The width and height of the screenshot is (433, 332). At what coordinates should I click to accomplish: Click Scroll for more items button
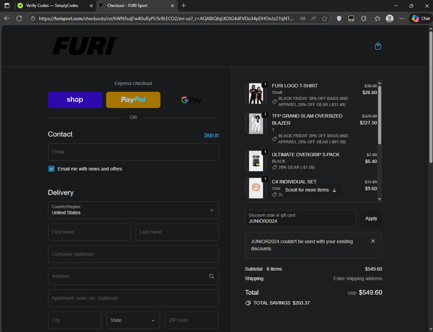point(311,190)
